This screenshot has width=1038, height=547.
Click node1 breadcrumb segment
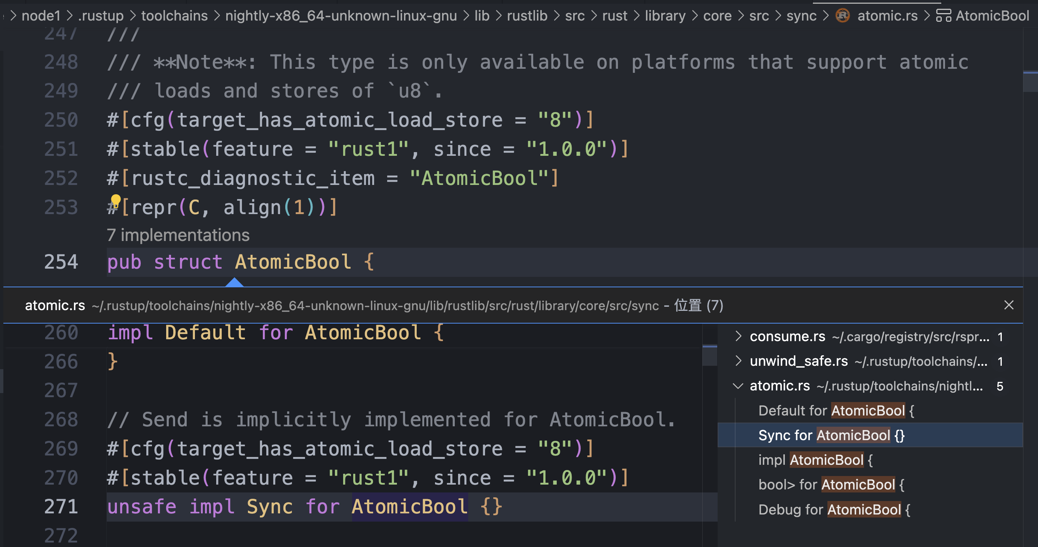41,16
